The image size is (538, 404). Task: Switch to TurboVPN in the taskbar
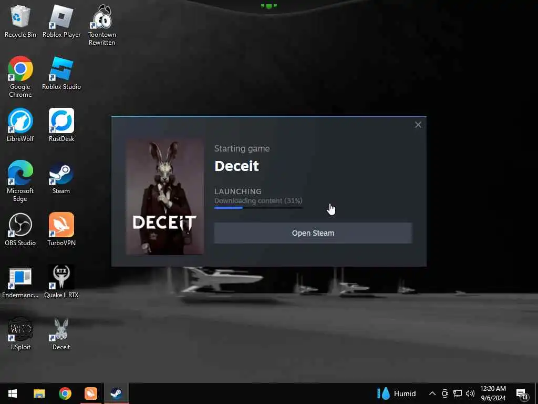click(x=90, y=393)
